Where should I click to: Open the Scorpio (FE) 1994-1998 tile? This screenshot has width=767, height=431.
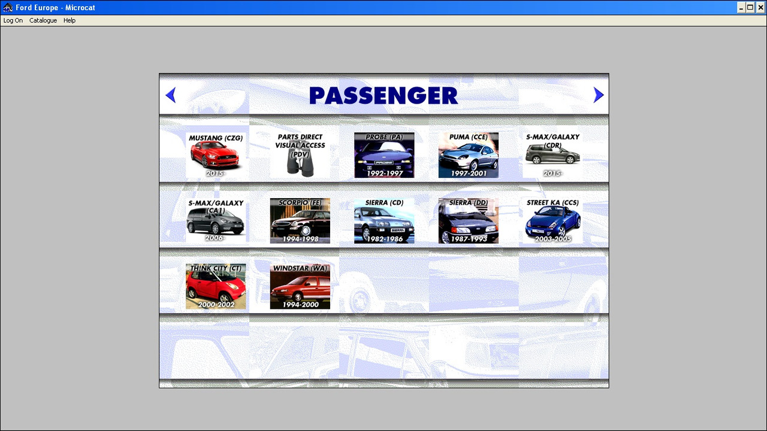click(300, 221)
